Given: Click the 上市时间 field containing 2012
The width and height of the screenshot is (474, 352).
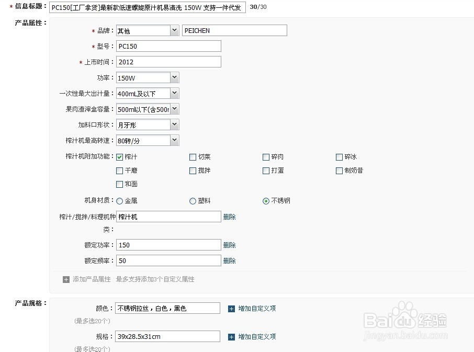Looking at the screenshot, I should [x=168, y=62].
